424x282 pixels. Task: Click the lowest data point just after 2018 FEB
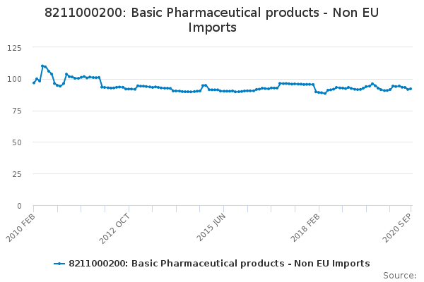coord(325,93)
